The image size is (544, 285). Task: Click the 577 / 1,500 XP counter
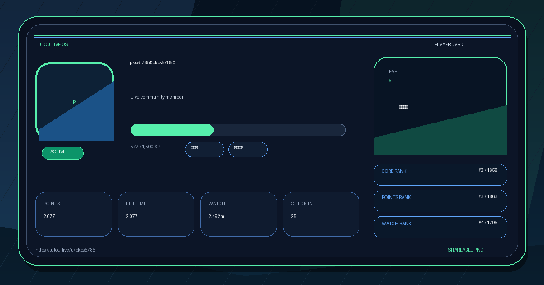coord(145,147)
